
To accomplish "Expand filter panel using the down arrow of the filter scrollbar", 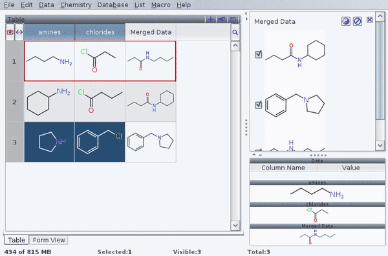I will [380, 145].
